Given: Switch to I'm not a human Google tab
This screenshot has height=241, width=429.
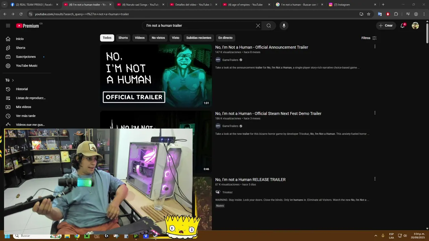Looking at the screenshot, I should click(x=299, y=5).
